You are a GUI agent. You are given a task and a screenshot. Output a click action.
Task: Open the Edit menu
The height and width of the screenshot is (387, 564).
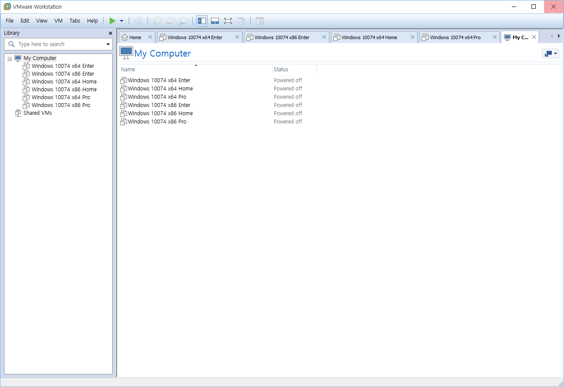coord(25,21)
